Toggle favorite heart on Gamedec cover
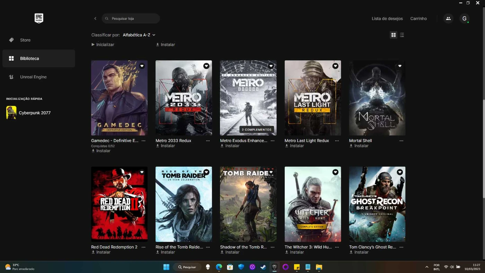The width and height of the screenshot is (485, 273). point(142,66)
